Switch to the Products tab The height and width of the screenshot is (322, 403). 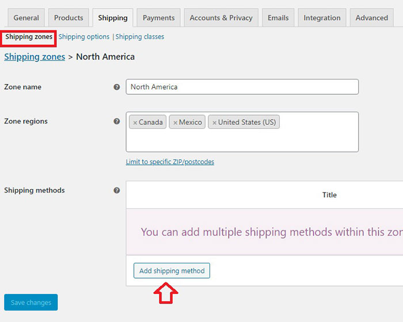tap(69, 18)
